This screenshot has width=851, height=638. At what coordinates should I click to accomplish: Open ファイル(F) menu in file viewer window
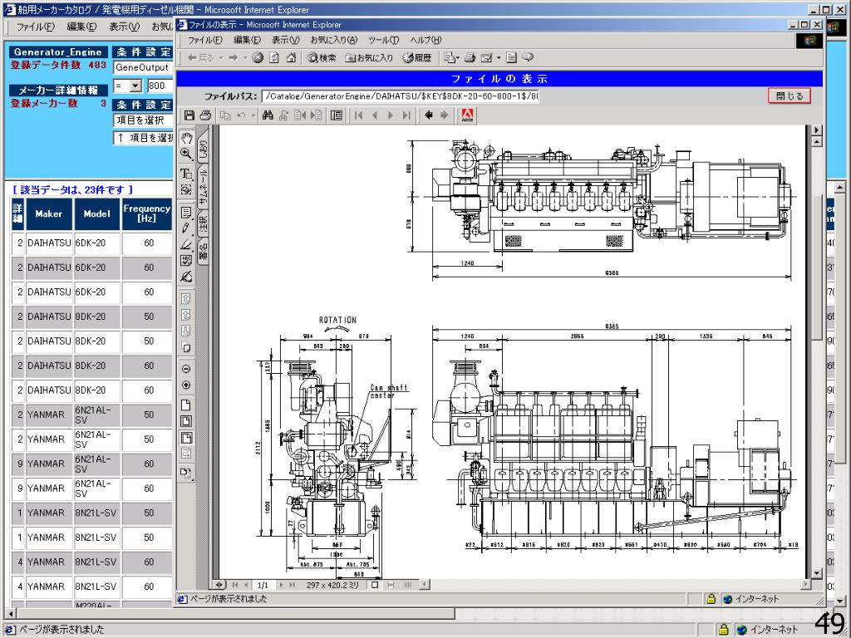click(204, 40)
